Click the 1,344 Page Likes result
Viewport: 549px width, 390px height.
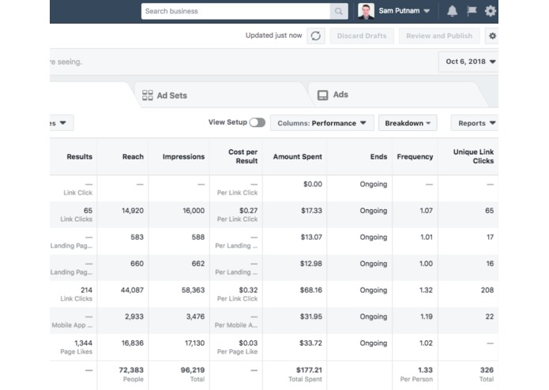(83, 343)
